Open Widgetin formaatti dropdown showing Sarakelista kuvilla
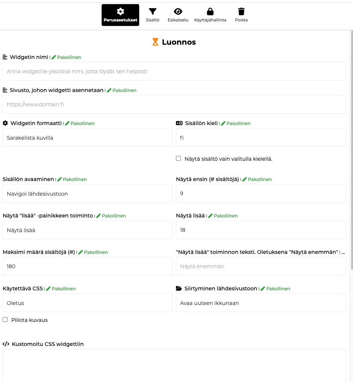The width and height of the screenshot is (353, 382). (87, 137)
